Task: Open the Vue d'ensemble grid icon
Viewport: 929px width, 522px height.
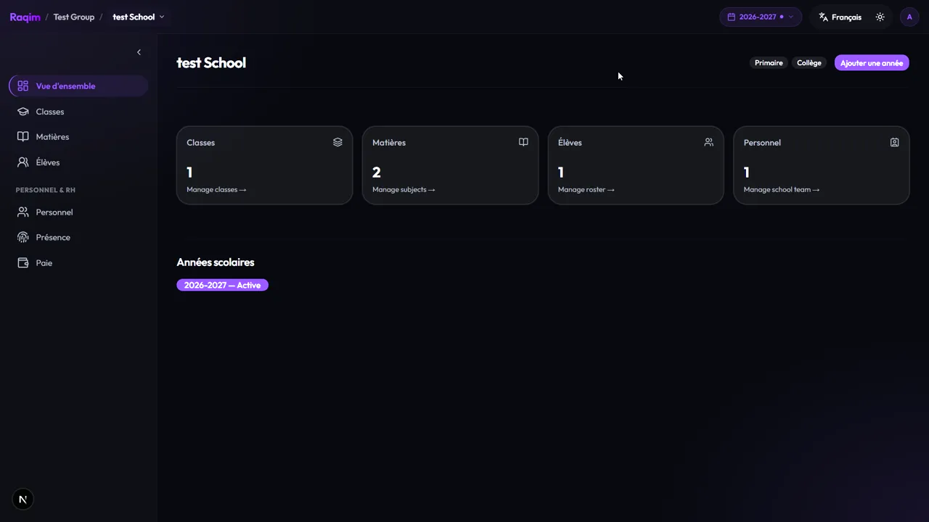Action: [x=23, y=86]
